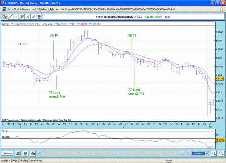Screen dimensions: 226x163
Task: Click the horizontal scrollbar thumb
Action: 182,154
